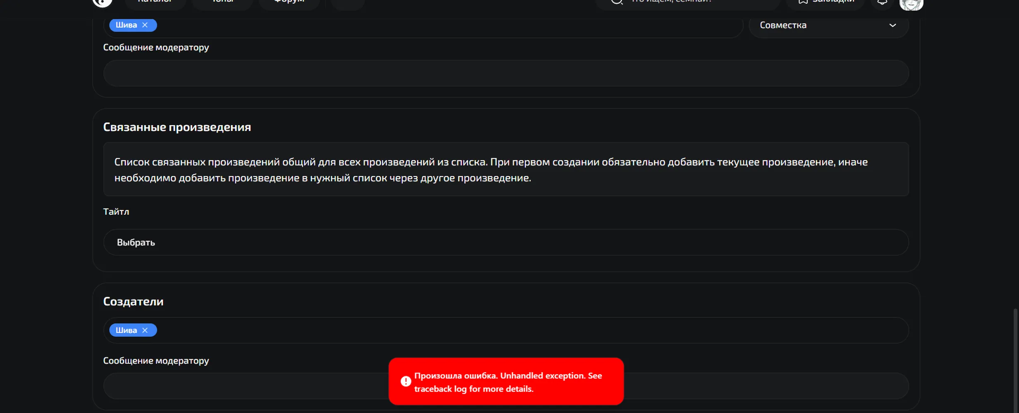Open Закладки bookmarks button
1019x413 pixels.
(826, 2)
